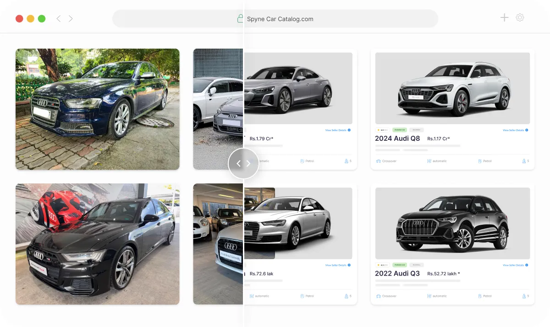Click the browser forward arrow
This screenshot has height=327, width=550.
tap(71, 19)
